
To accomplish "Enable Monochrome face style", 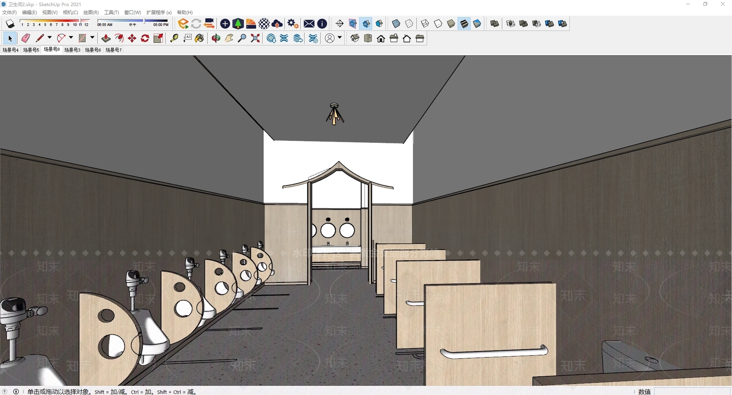I will point(477,23).
